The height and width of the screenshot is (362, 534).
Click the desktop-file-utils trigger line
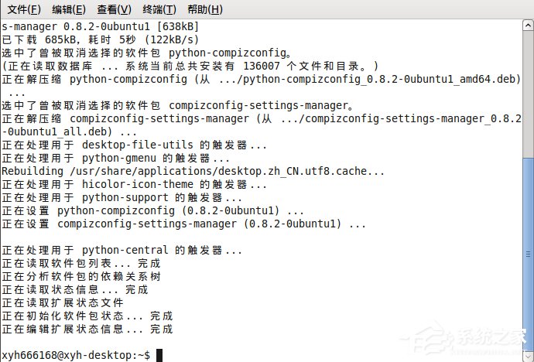pyautogui.click(x=134, y=145)
